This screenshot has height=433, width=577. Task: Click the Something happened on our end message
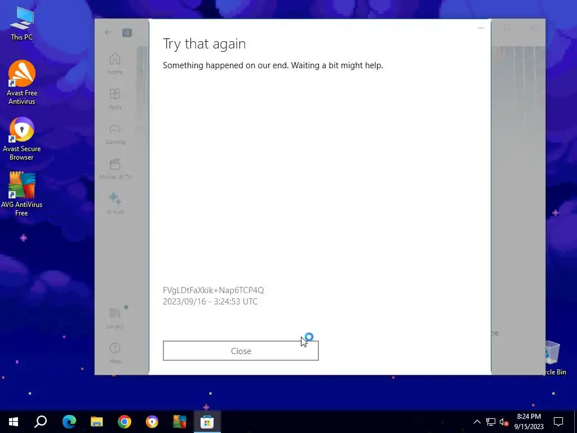273,65
